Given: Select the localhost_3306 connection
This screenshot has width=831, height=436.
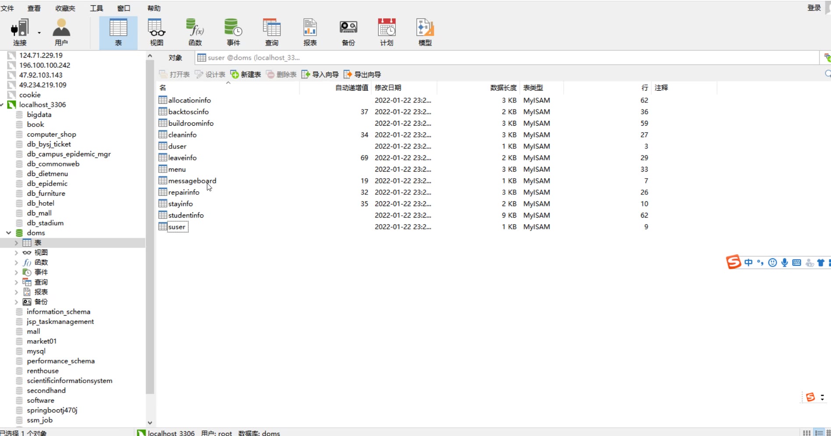Looking at the screenshot, I should point(43,105).
